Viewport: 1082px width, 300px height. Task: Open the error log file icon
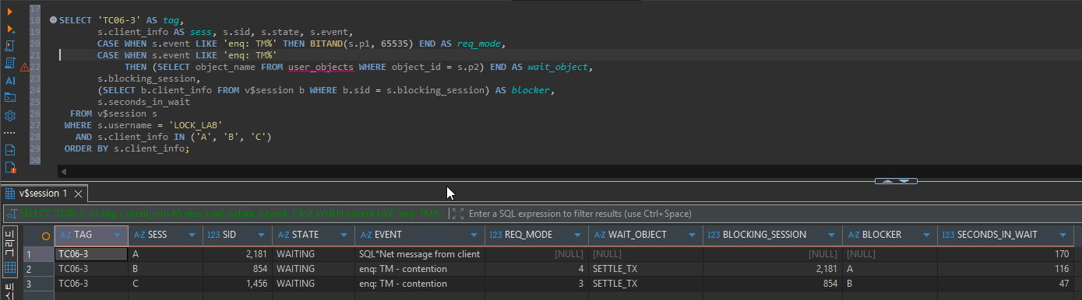pyautogui.click(x=10, y=167)
